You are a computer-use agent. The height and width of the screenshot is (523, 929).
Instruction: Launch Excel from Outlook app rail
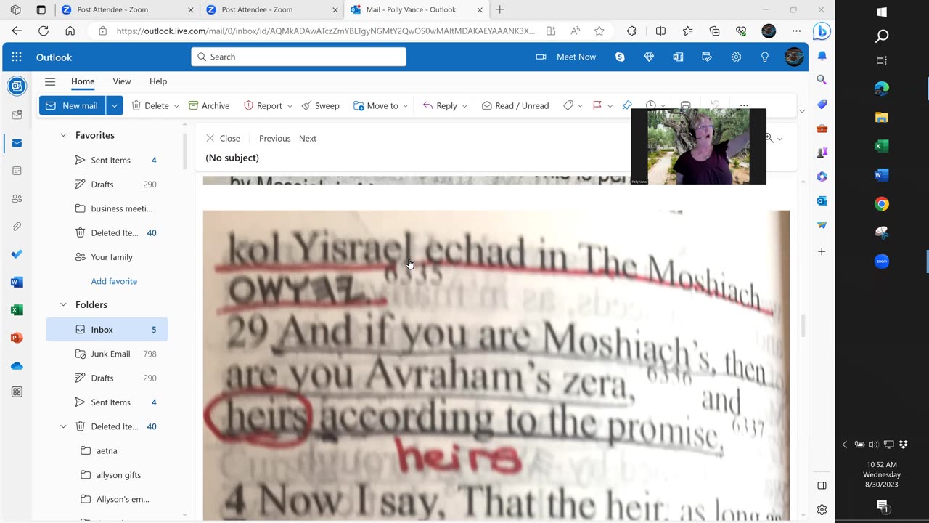[x=17, y=310]
